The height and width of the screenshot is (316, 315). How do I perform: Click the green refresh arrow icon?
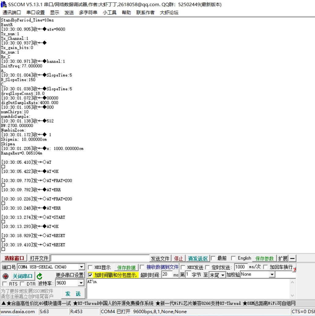click(40, 276)
